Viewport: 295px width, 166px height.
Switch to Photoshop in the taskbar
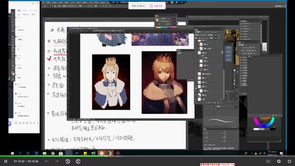[x=69, y=154]
